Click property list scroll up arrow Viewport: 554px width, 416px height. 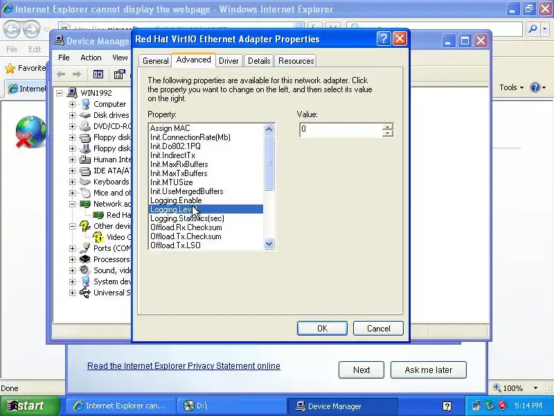(x=269, y=129)
